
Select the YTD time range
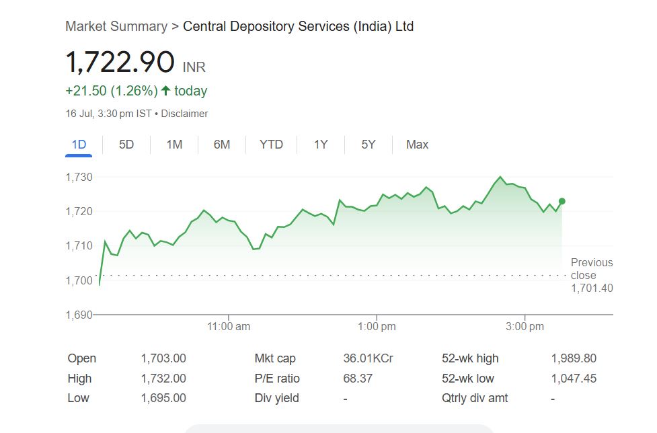click(x=271, y=145)
